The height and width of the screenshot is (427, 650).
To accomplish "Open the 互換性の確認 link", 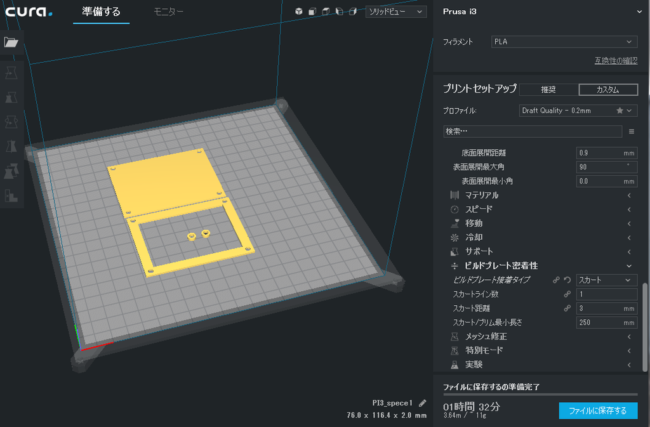I will click(x=616, y=60).
